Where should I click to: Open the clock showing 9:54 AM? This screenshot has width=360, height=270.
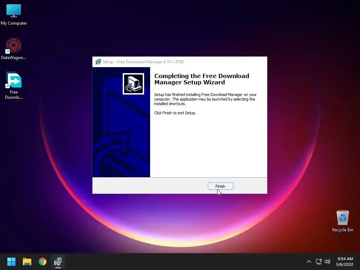(345, 262)
